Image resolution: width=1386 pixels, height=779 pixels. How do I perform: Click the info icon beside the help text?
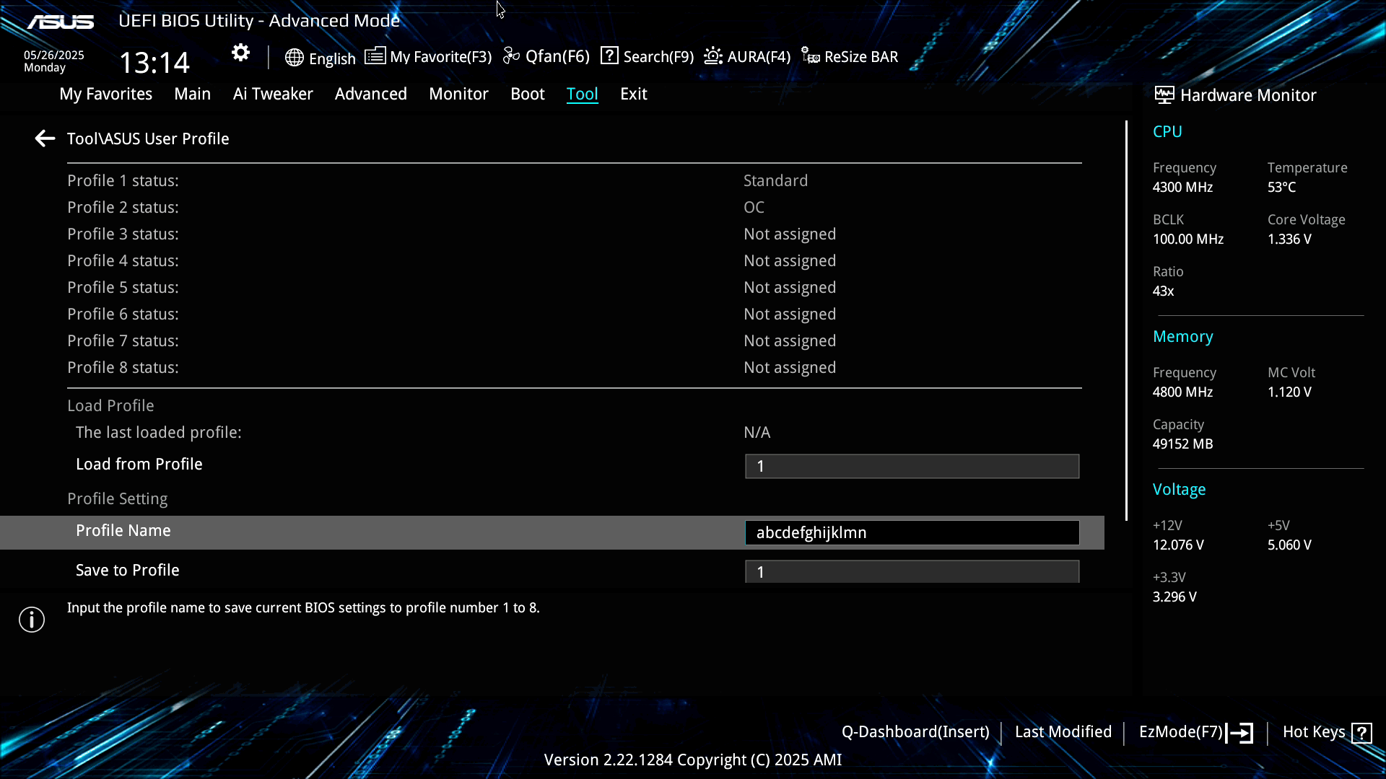tap(32, 619)
